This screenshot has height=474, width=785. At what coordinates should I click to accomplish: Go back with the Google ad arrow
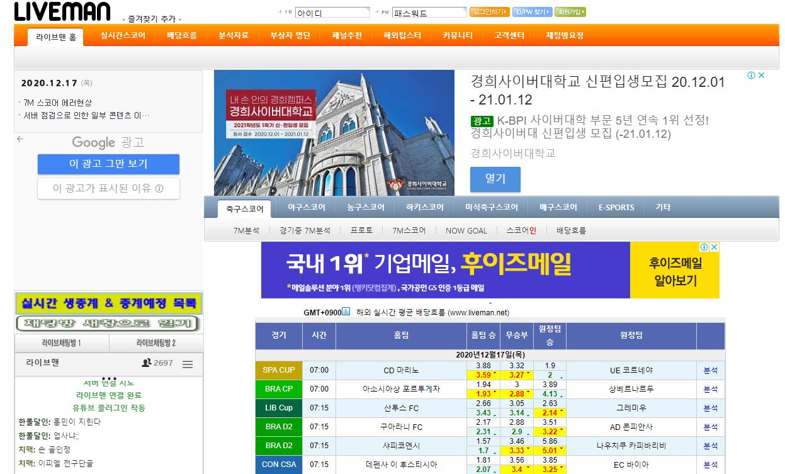tap(20, 138)
